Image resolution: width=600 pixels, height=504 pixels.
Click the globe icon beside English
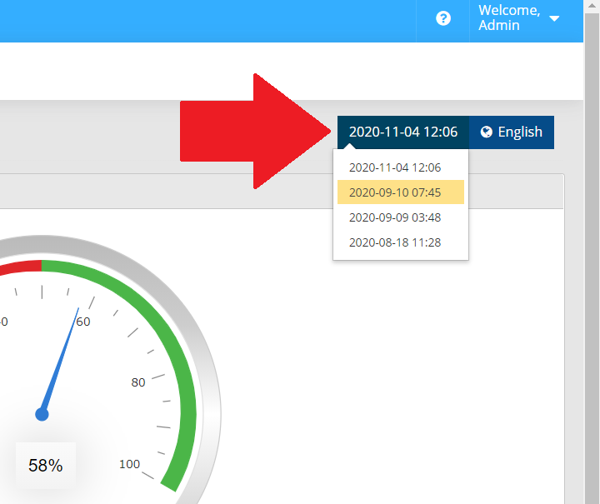point(487,132)
